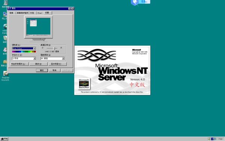
Task: Click the volume speaker tray icon
Action: coord(209,139)
